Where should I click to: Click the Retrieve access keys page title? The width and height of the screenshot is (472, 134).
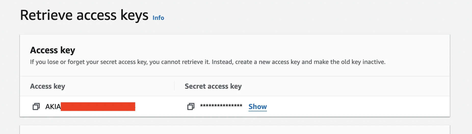pyautogui.click(x=84, y=15)
